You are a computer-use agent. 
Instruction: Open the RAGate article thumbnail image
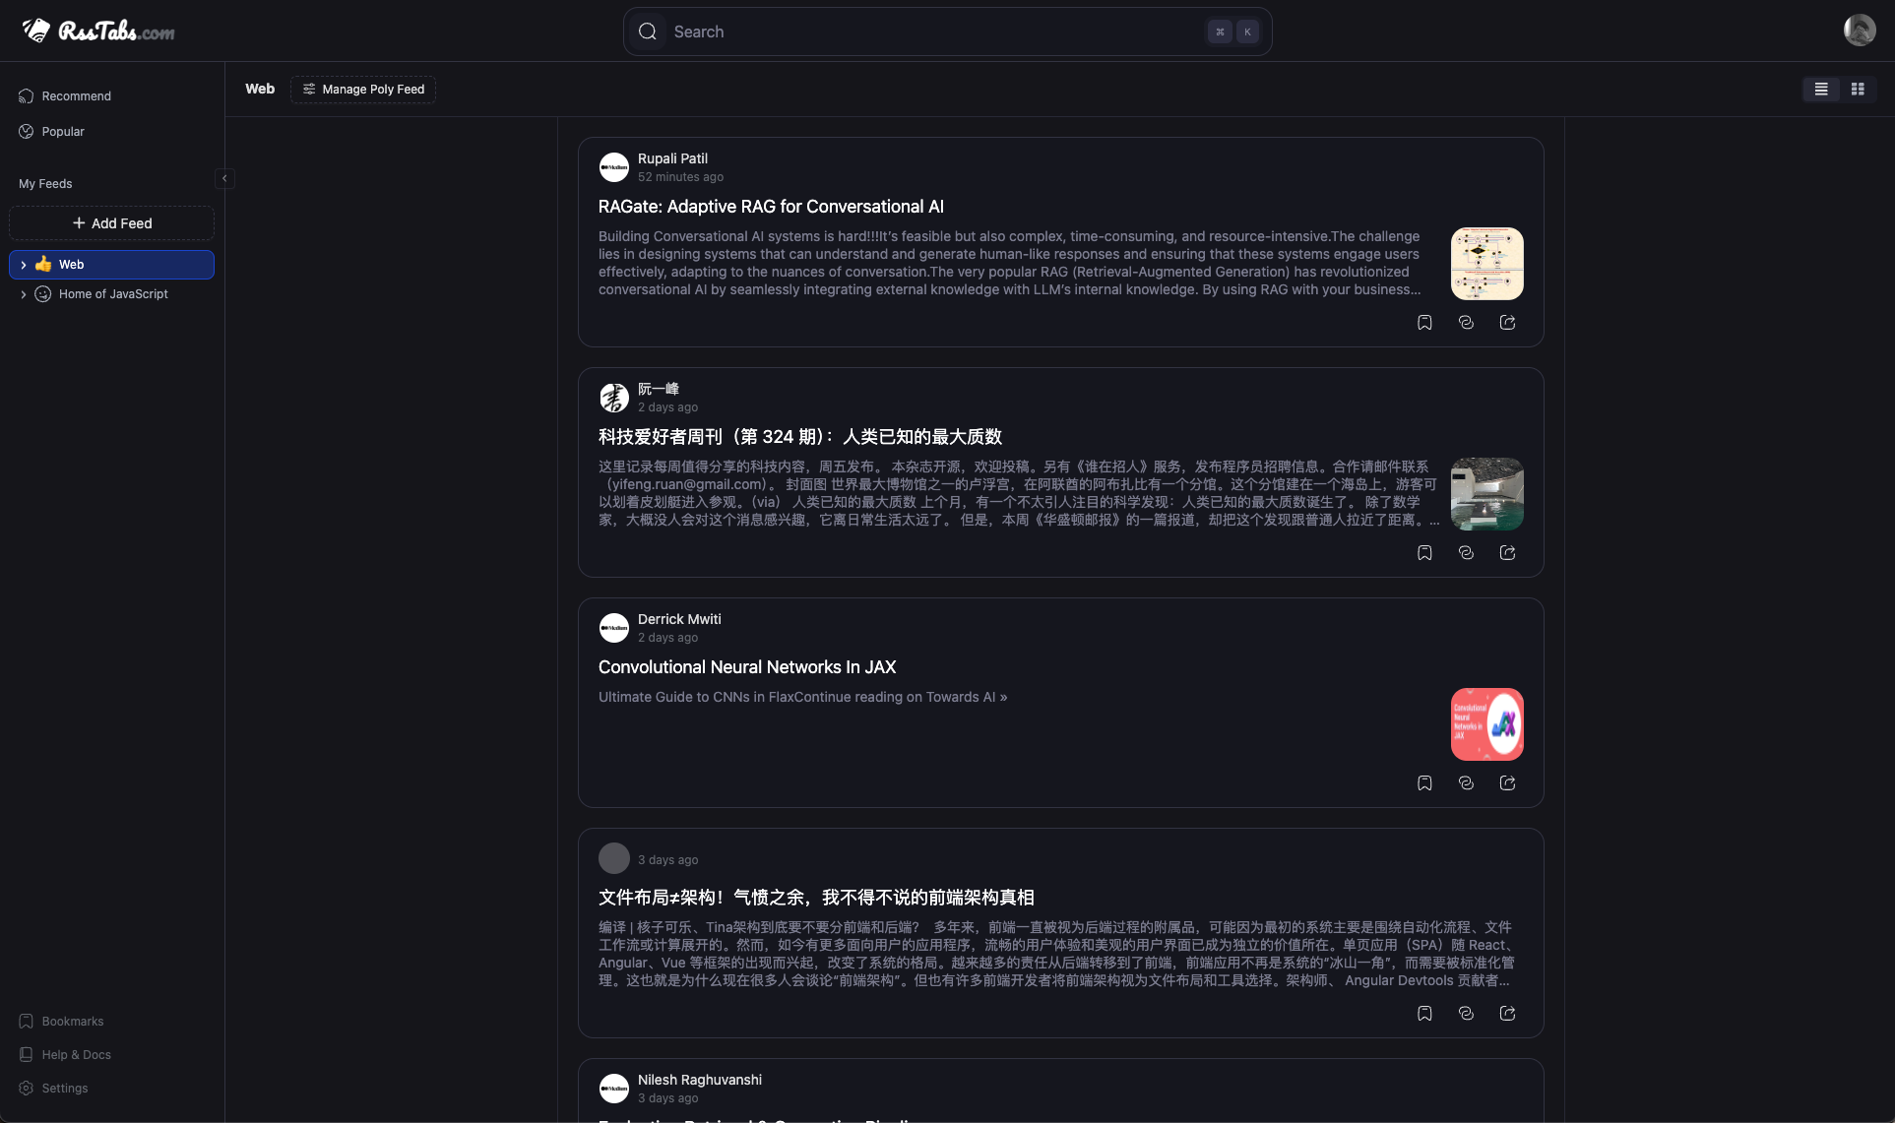[1486, 264]
